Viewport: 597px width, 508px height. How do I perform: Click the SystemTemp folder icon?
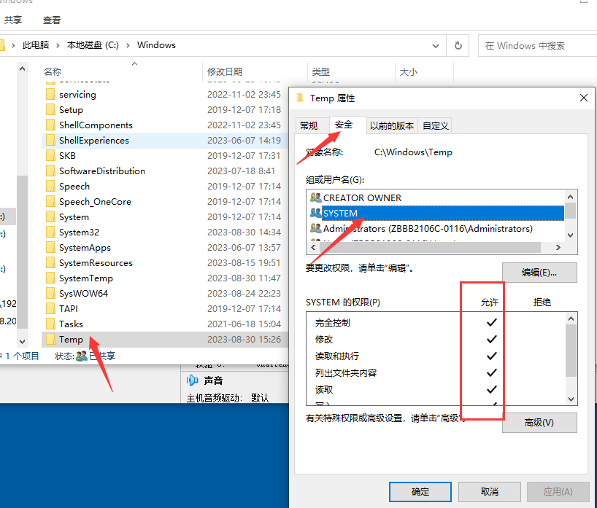tap(50, 278)
